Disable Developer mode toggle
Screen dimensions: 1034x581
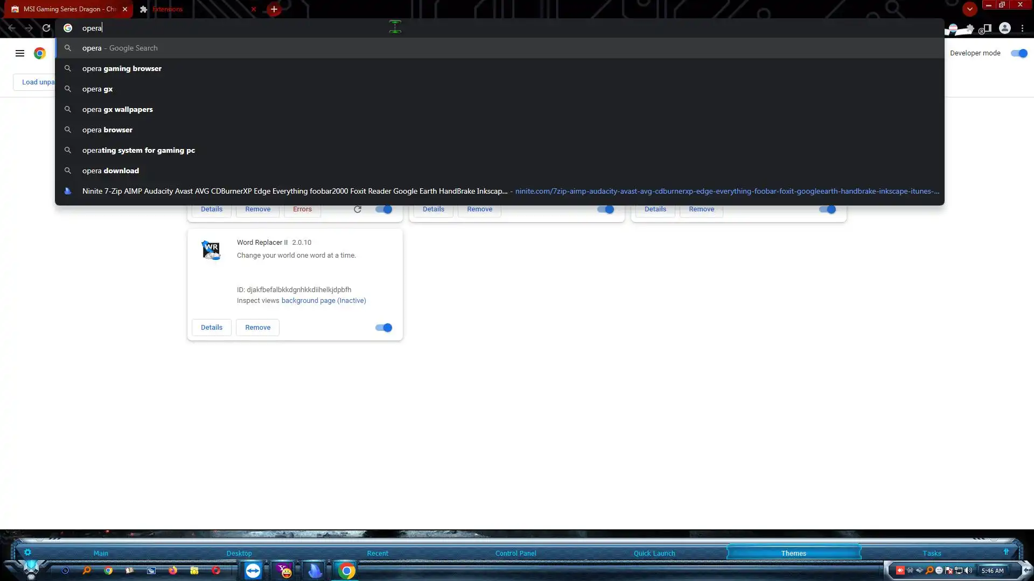pyautogui.click(x=1019, y=53)
